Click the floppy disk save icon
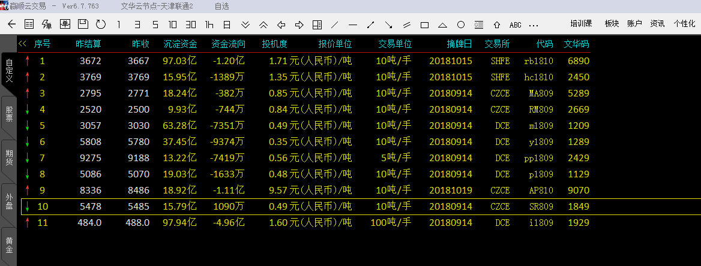This screenshot has width=701, height=266. (x=83, y=25)
